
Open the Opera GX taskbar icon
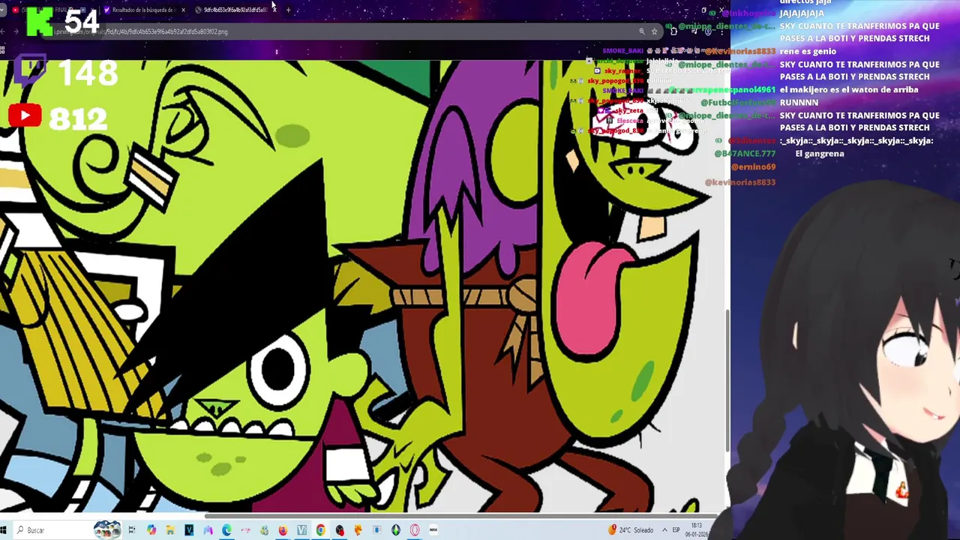415,530
